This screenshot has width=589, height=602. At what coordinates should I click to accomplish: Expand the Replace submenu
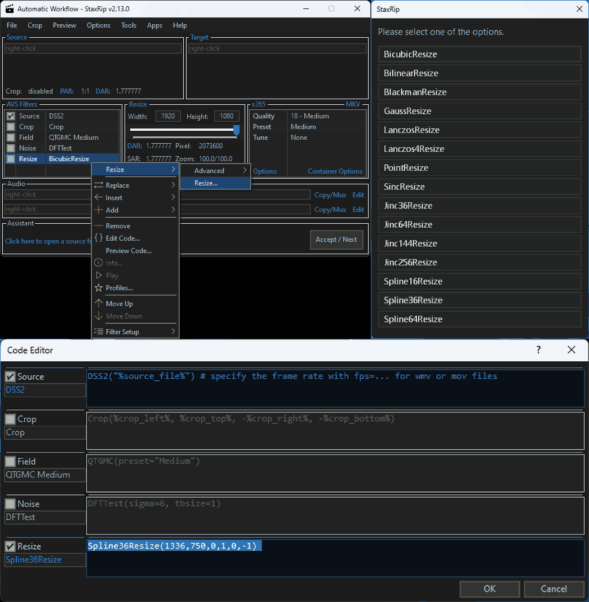(x=135, y=185)
